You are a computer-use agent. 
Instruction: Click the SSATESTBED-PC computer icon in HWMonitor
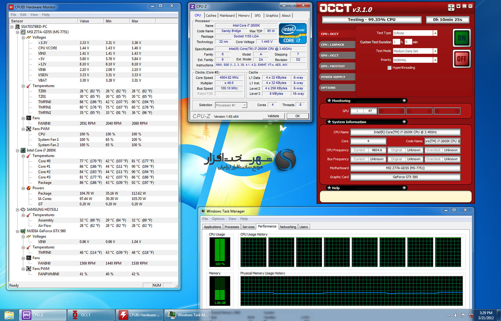tap(18, 27)
